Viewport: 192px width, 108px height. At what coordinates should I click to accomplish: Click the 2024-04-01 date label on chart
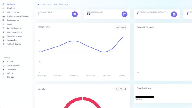123,76
